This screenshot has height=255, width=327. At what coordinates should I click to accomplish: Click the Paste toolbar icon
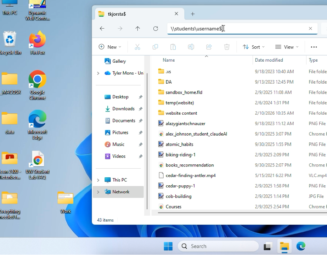(173, 47)
